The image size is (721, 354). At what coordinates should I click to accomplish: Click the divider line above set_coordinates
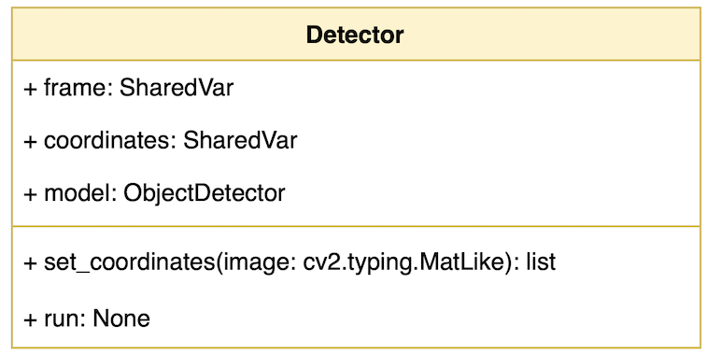pyautogui.click(x=356, y=226)
